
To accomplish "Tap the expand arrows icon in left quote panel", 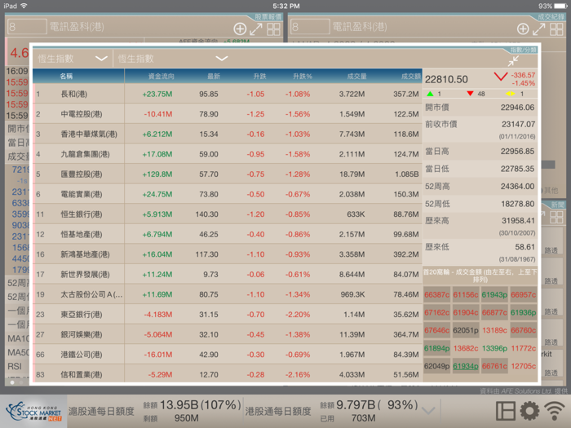I will coord(256,29).
